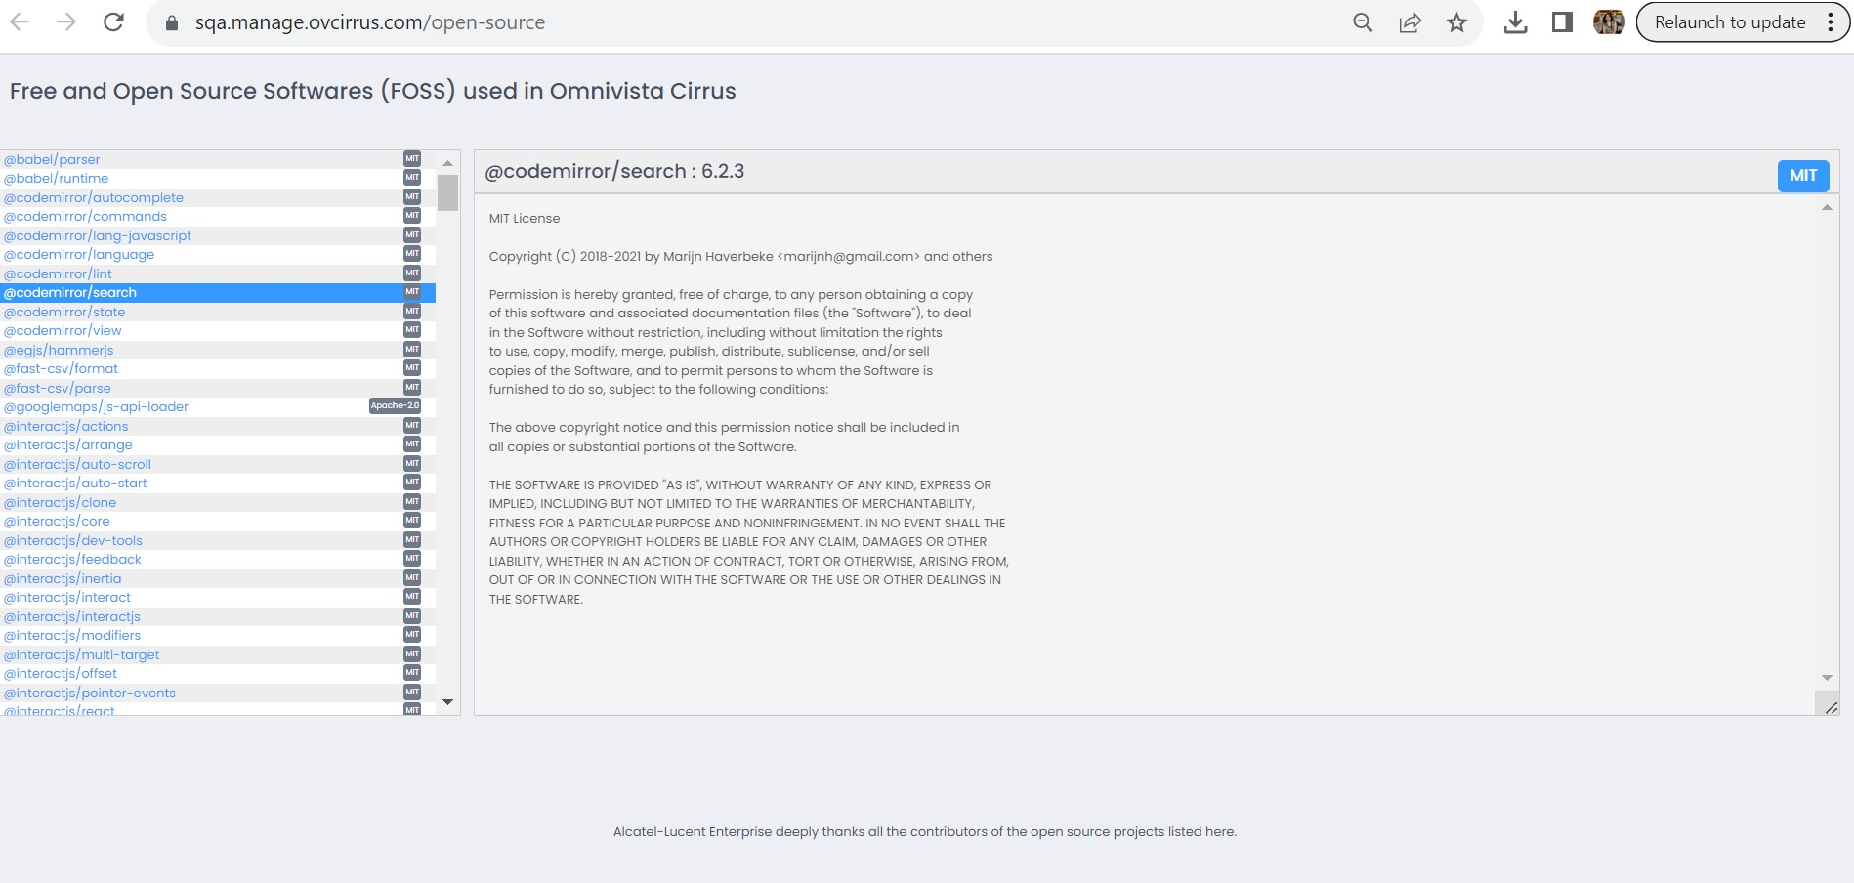Open the user profile avatar
The height and width of the screenshot is (883, 1854).
[x=1608, y=22]
